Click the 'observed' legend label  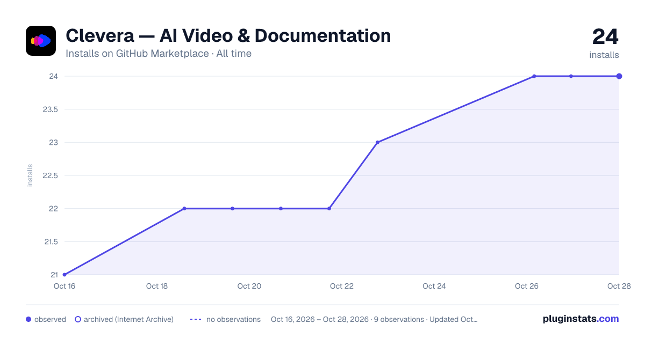pyautogui.click(x=50, y=319)
